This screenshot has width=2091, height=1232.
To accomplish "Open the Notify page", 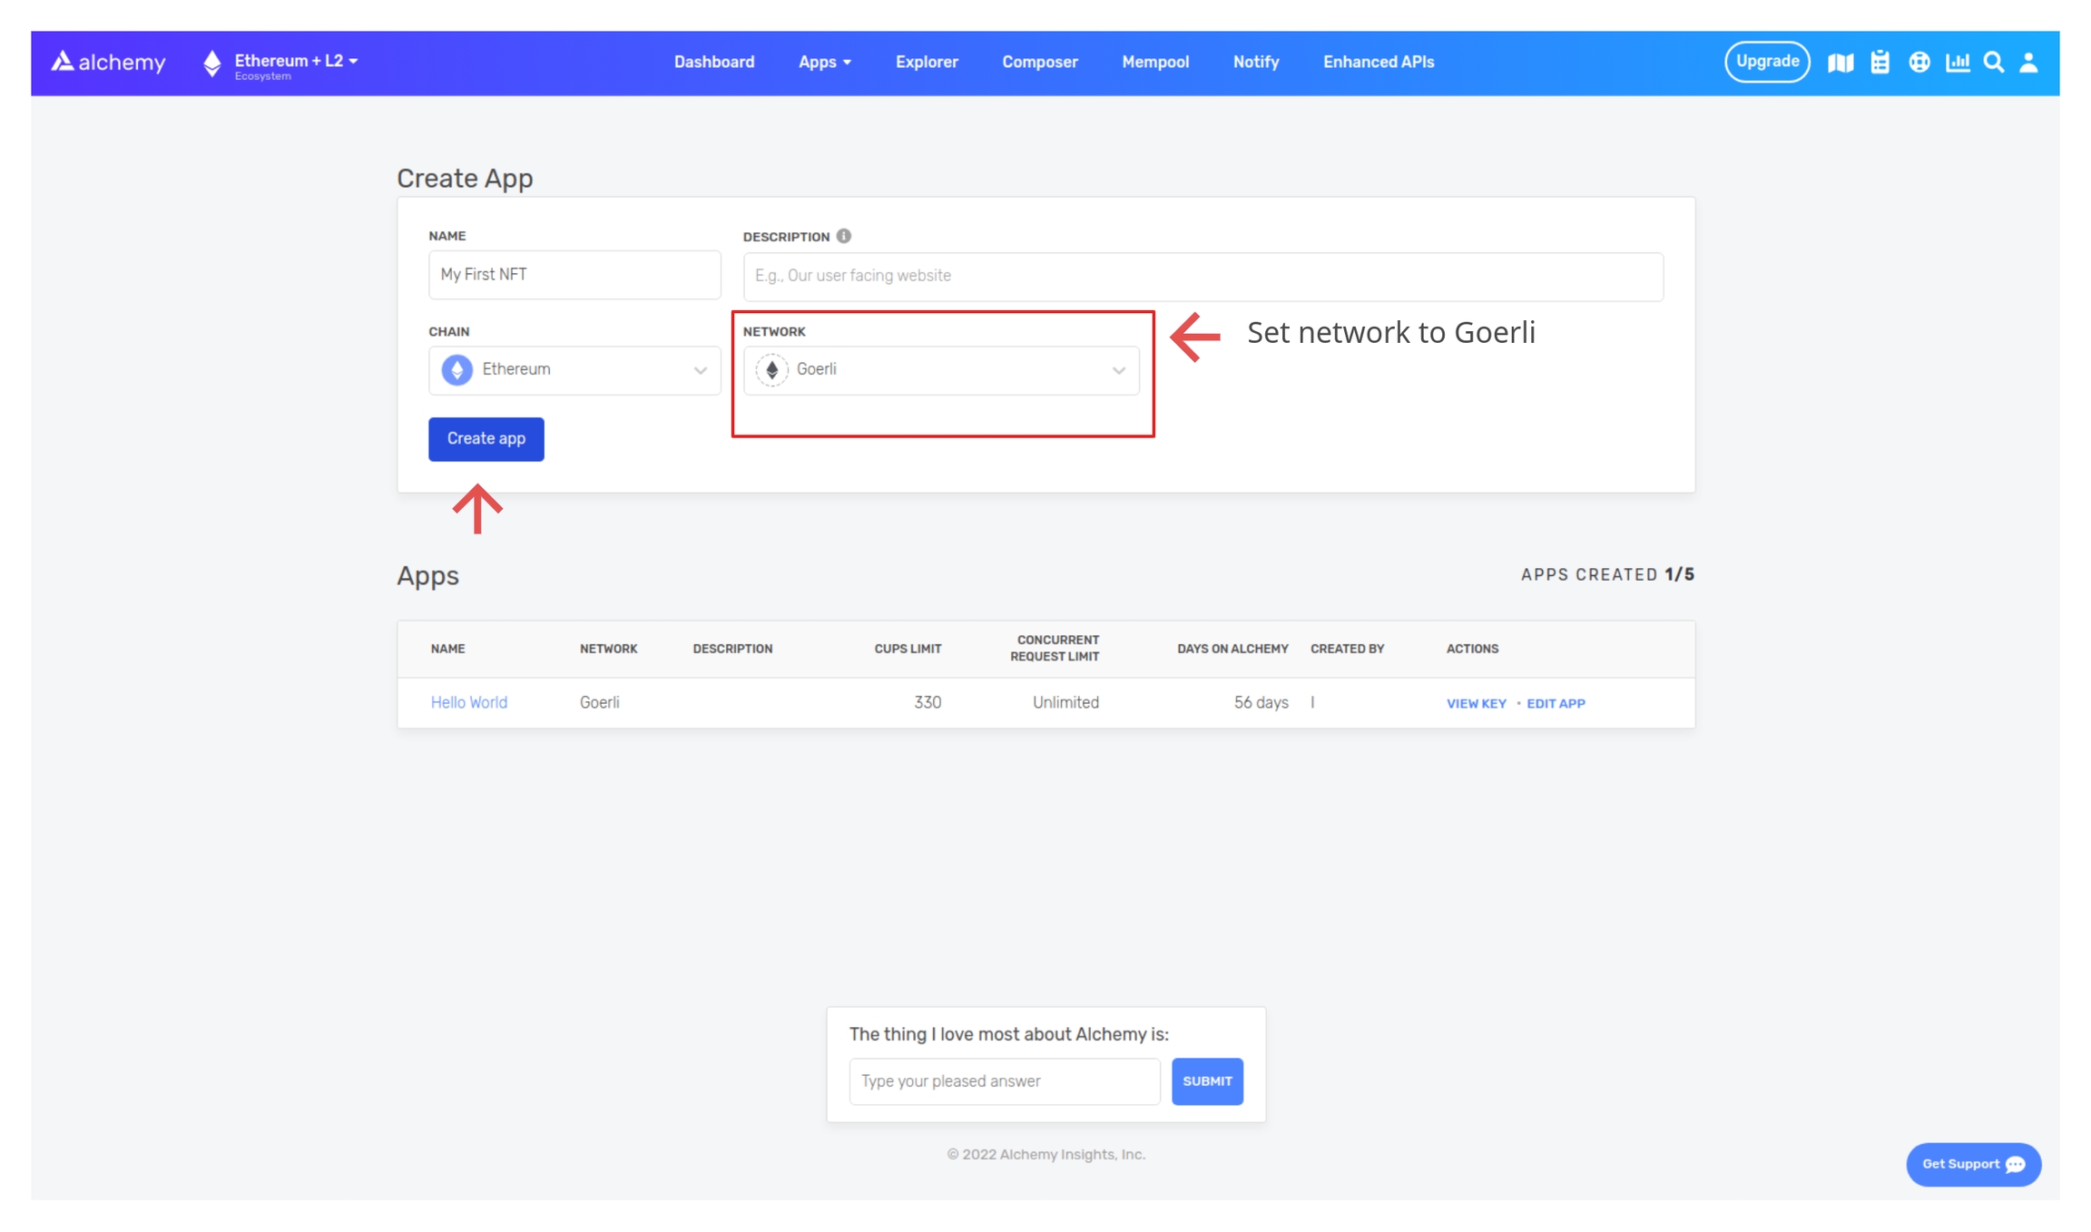I will (x=1256, y=62).
